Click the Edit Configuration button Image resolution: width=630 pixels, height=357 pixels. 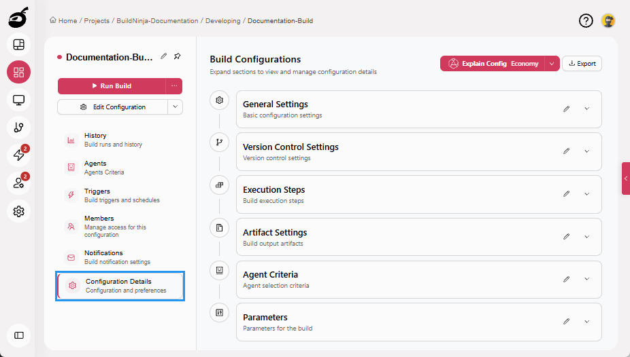113,107
